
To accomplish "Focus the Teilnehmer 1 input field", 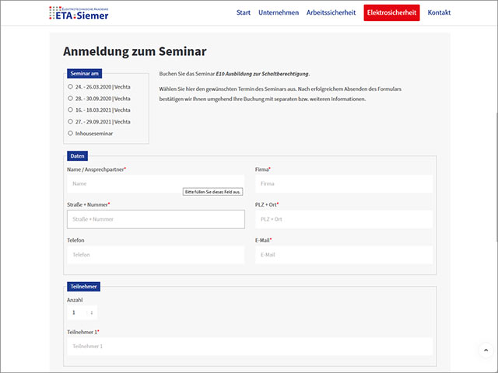I will point(250,347).
